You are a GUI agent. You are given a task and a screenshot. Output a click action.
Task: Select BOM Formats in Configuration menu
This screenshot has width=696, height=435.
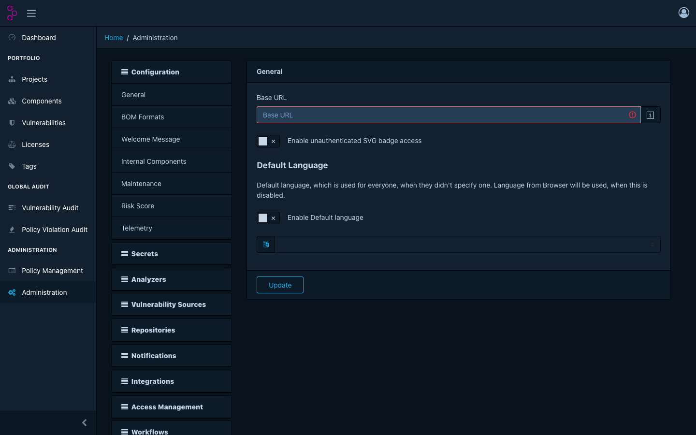click(172, 117)
